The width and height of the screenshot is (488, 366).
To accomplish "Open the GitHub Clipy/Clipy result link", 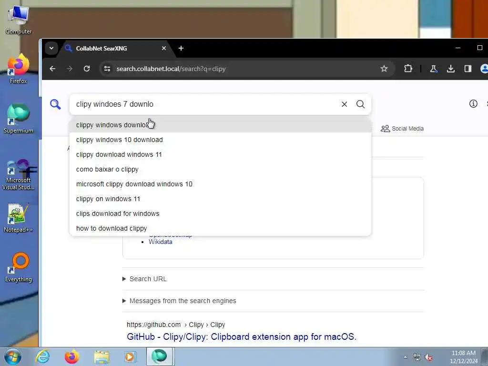I will pyautogui.click(x=242, y=337).
